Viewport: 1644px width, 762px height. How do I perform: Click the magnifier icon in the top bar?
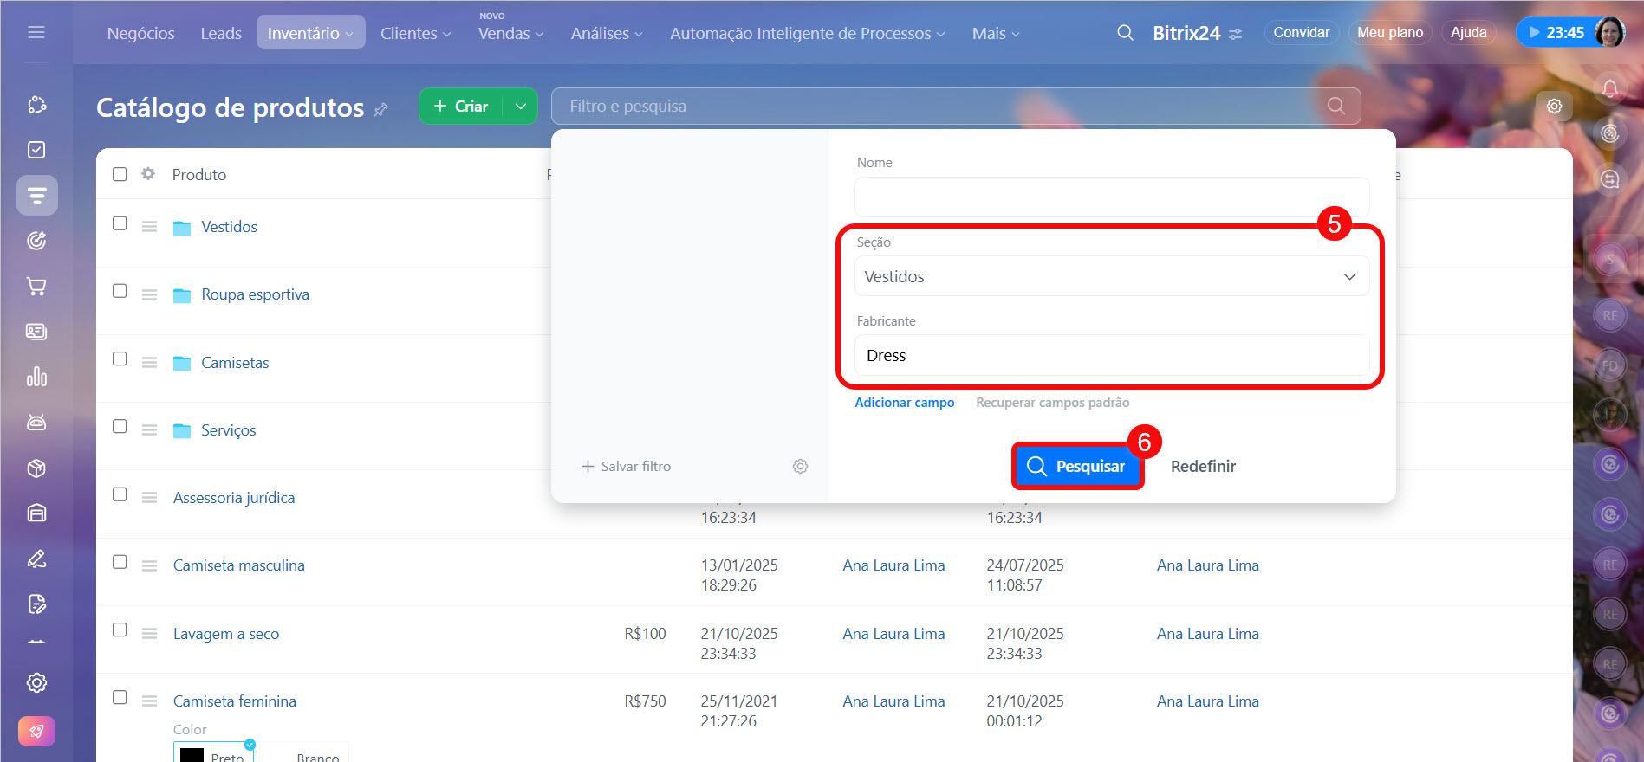click(1125, 33)
